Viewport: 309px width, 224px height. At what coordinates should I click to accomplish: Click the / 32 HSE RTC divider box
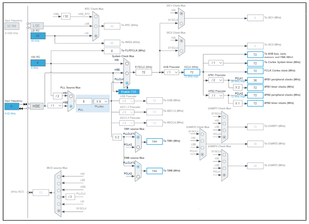click(x=66, y=16)
